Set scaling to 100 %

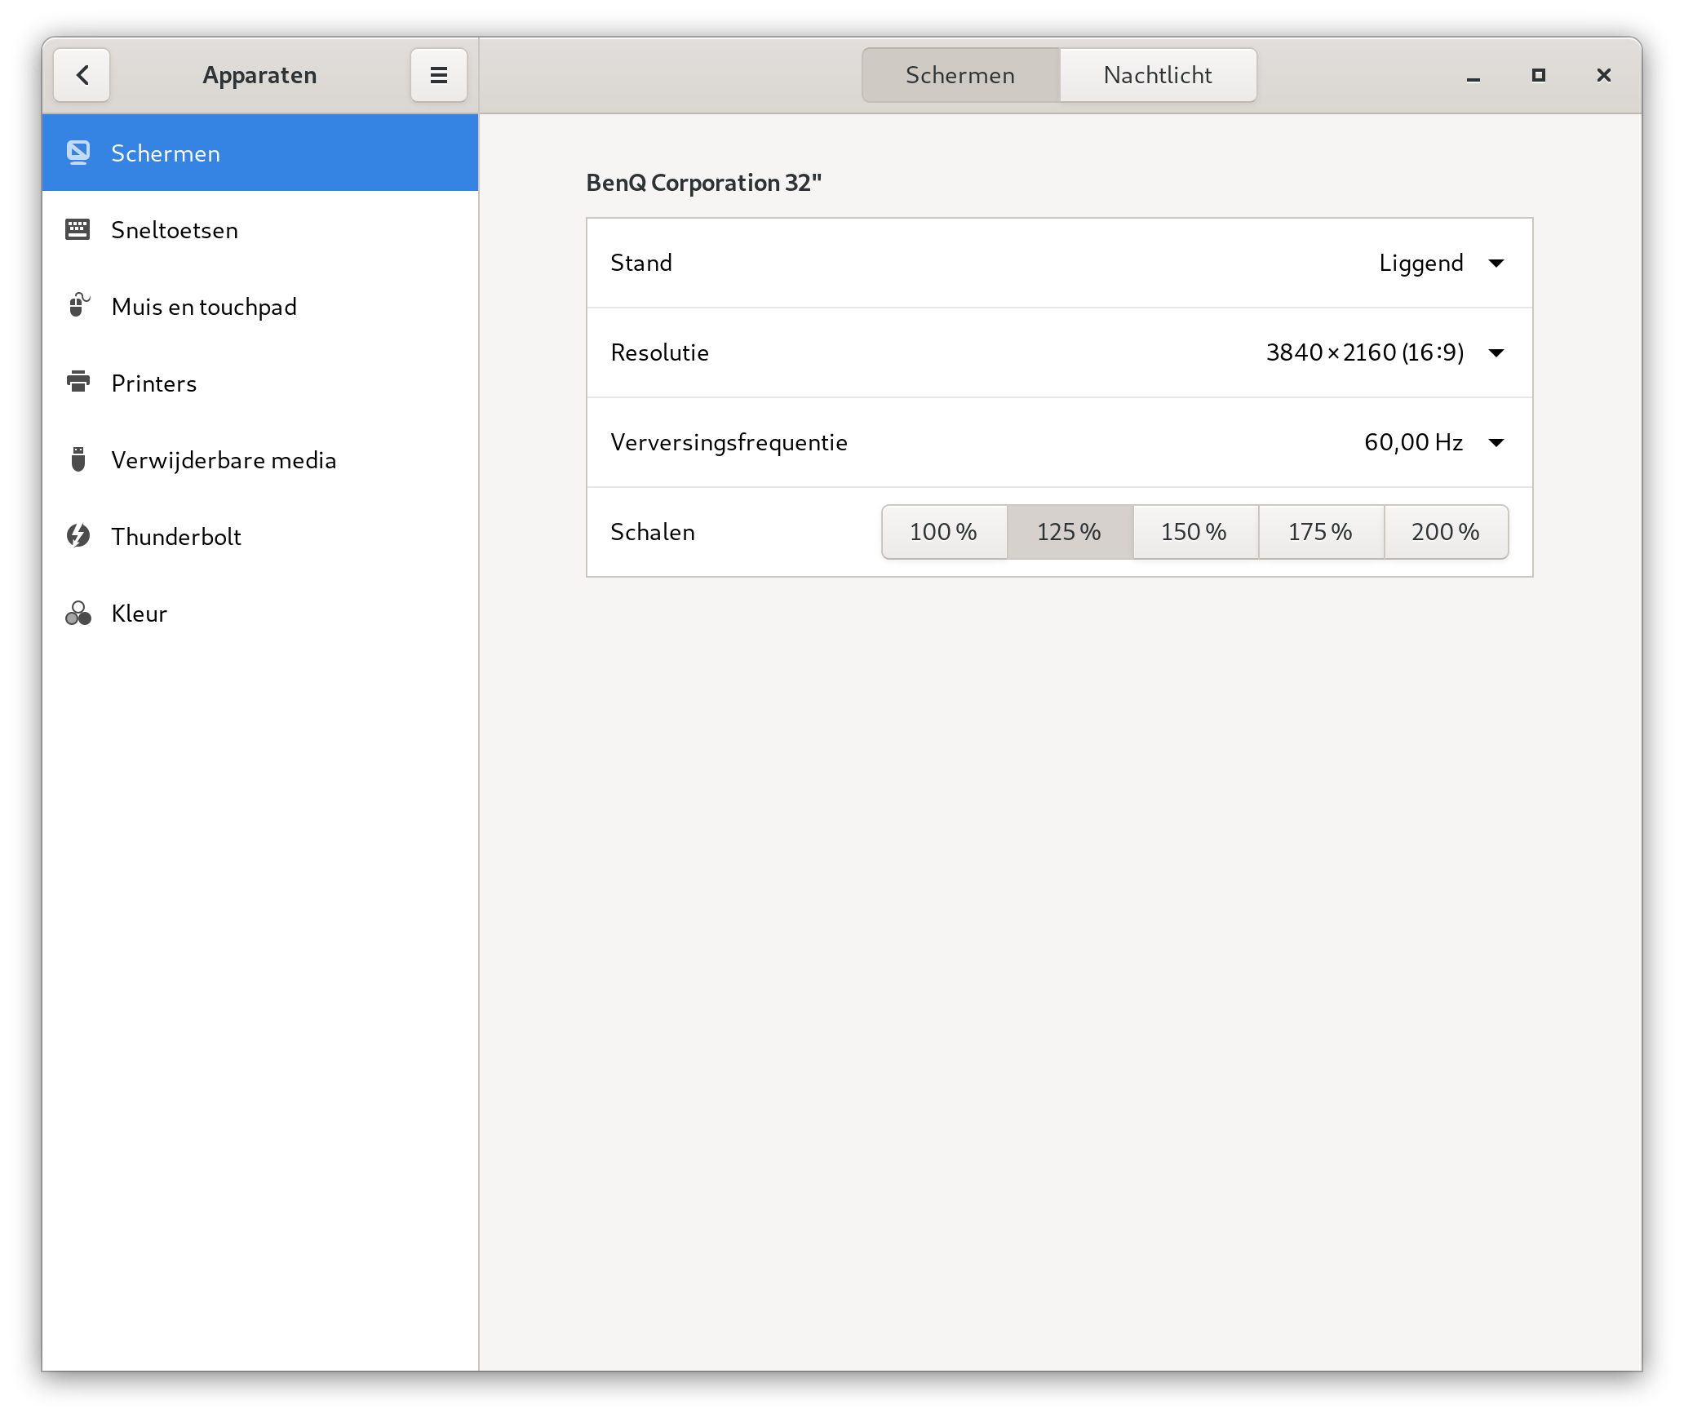pyautogui.click(x=944, y=532)
